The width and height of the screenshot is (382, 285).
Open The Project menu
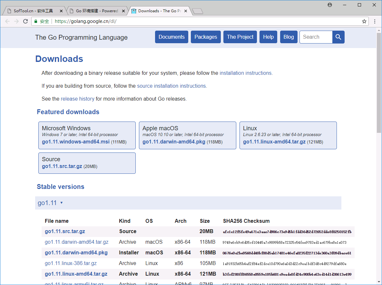(x=240, y=37)
